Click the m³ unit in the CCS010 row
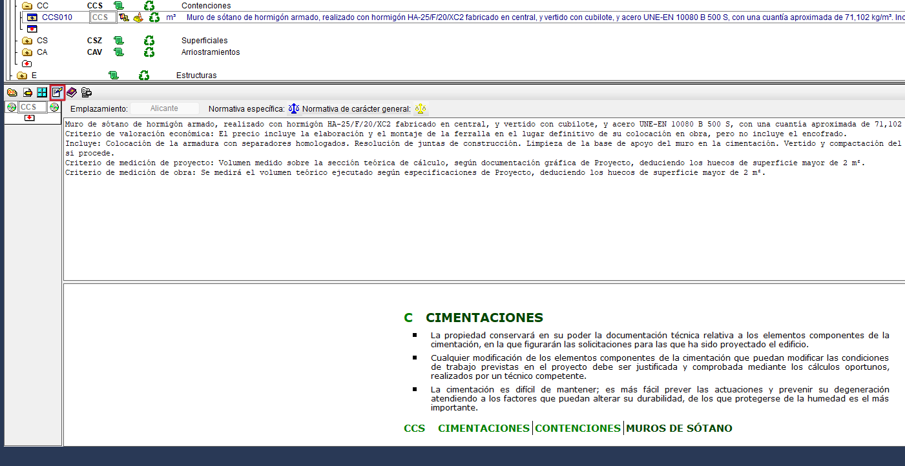 (171, 17)
